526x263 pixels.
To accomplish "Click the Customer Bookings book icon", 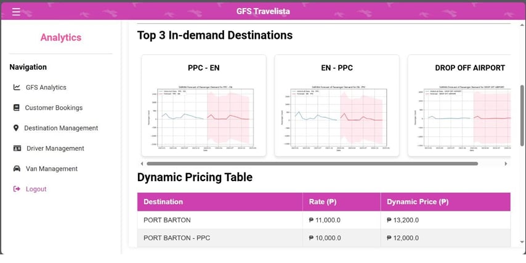I will click(16, 108).
